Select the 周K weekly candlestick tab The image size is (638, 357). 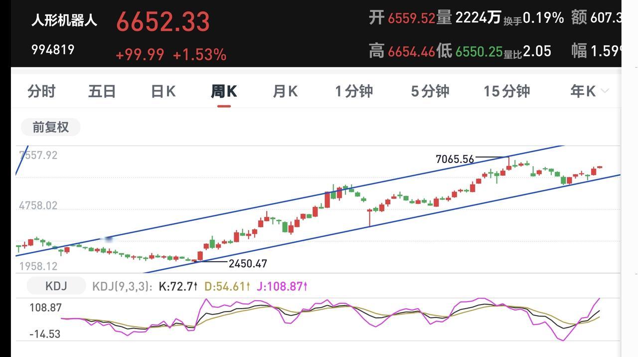tap(224, 91)
